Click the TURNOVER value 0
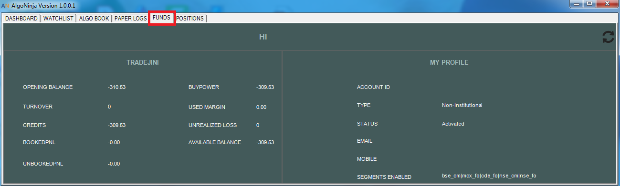This screenshot has height=186, width=620. point(109,107)
